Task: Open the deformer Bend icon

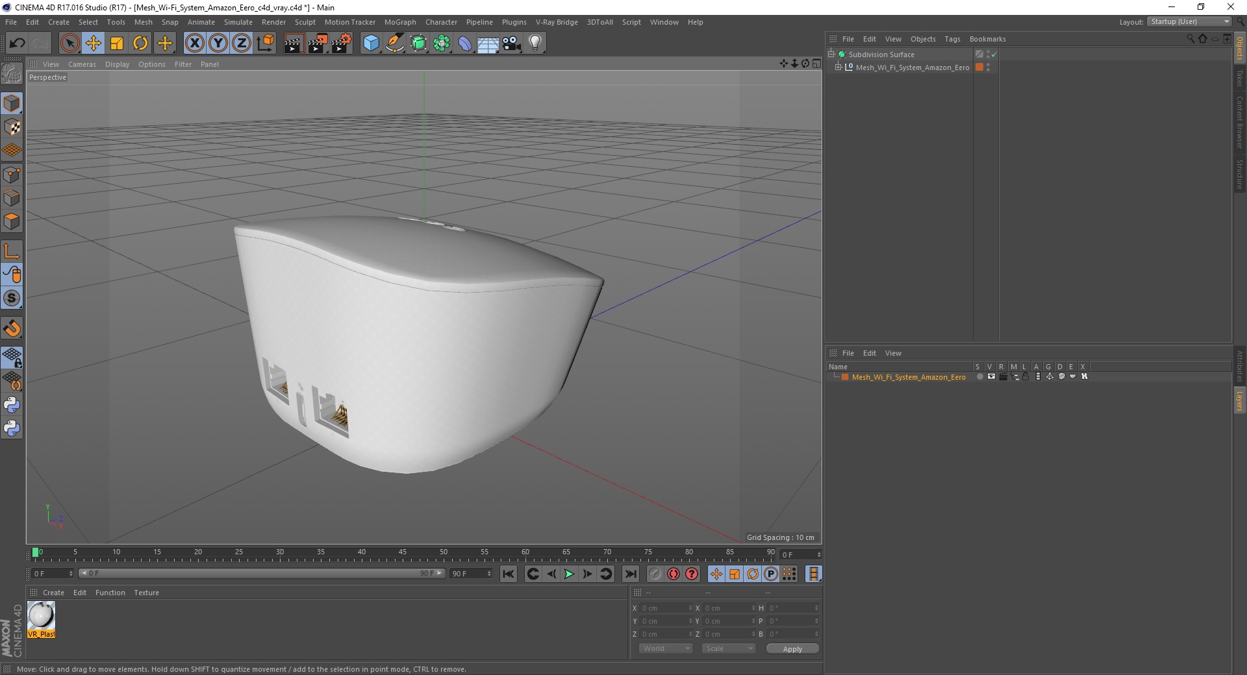Action: 465,43
